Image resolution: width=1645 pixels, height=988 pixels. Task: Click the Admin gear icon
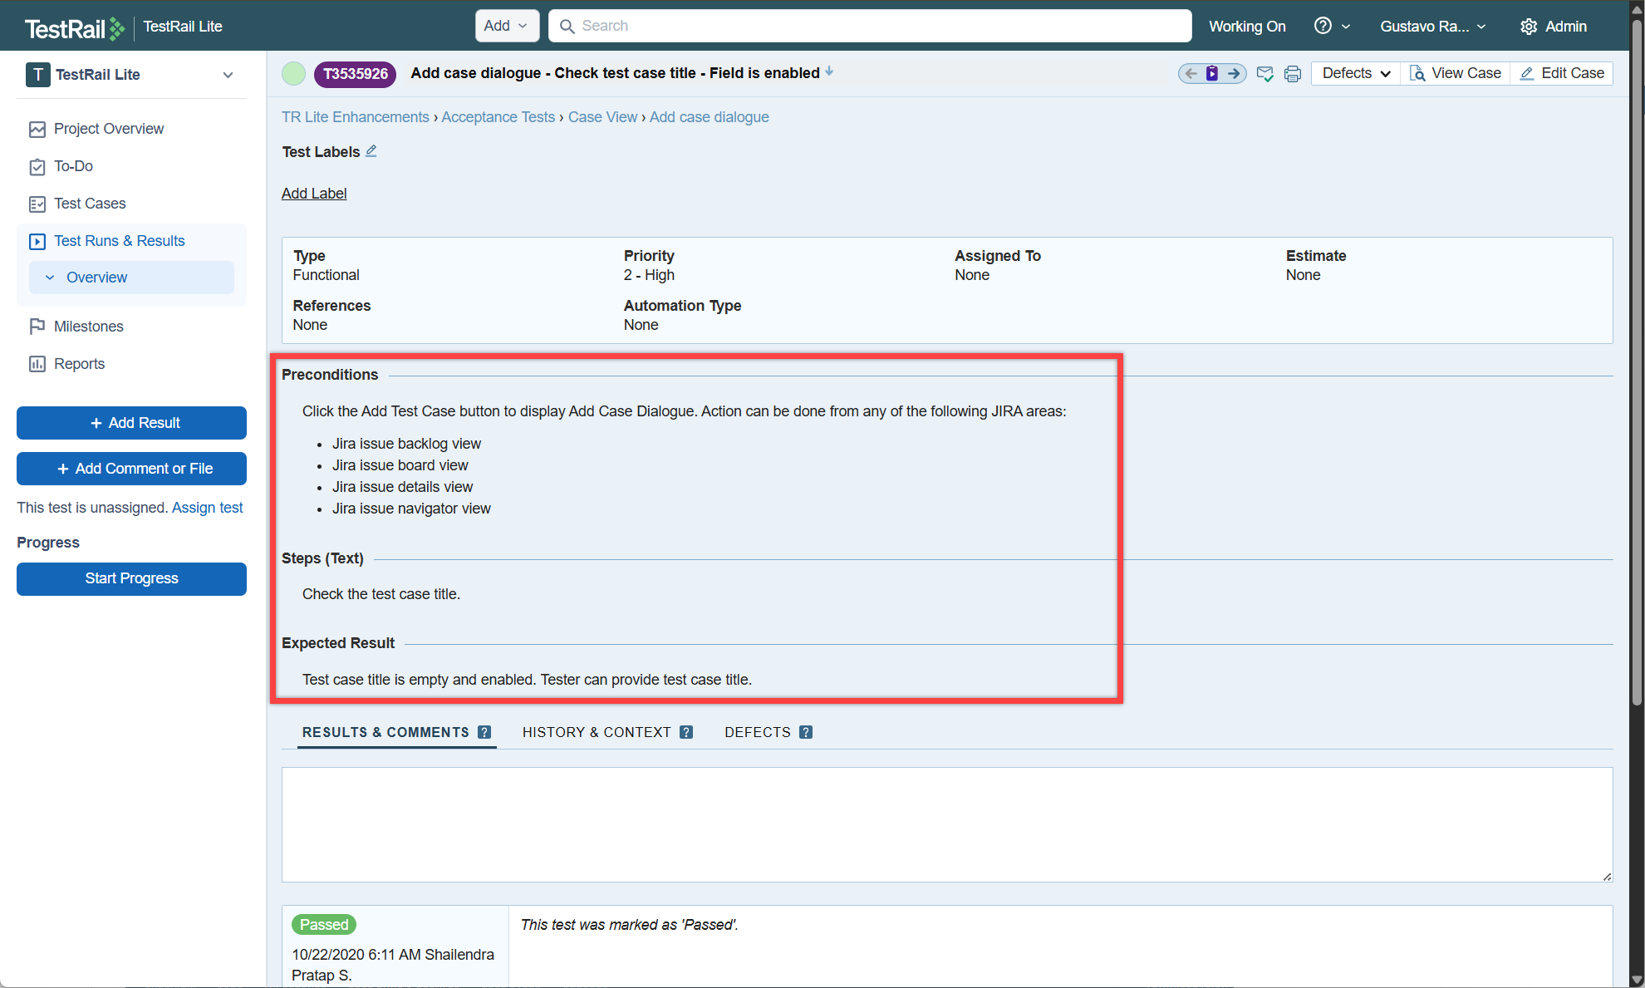point(1528,27)
